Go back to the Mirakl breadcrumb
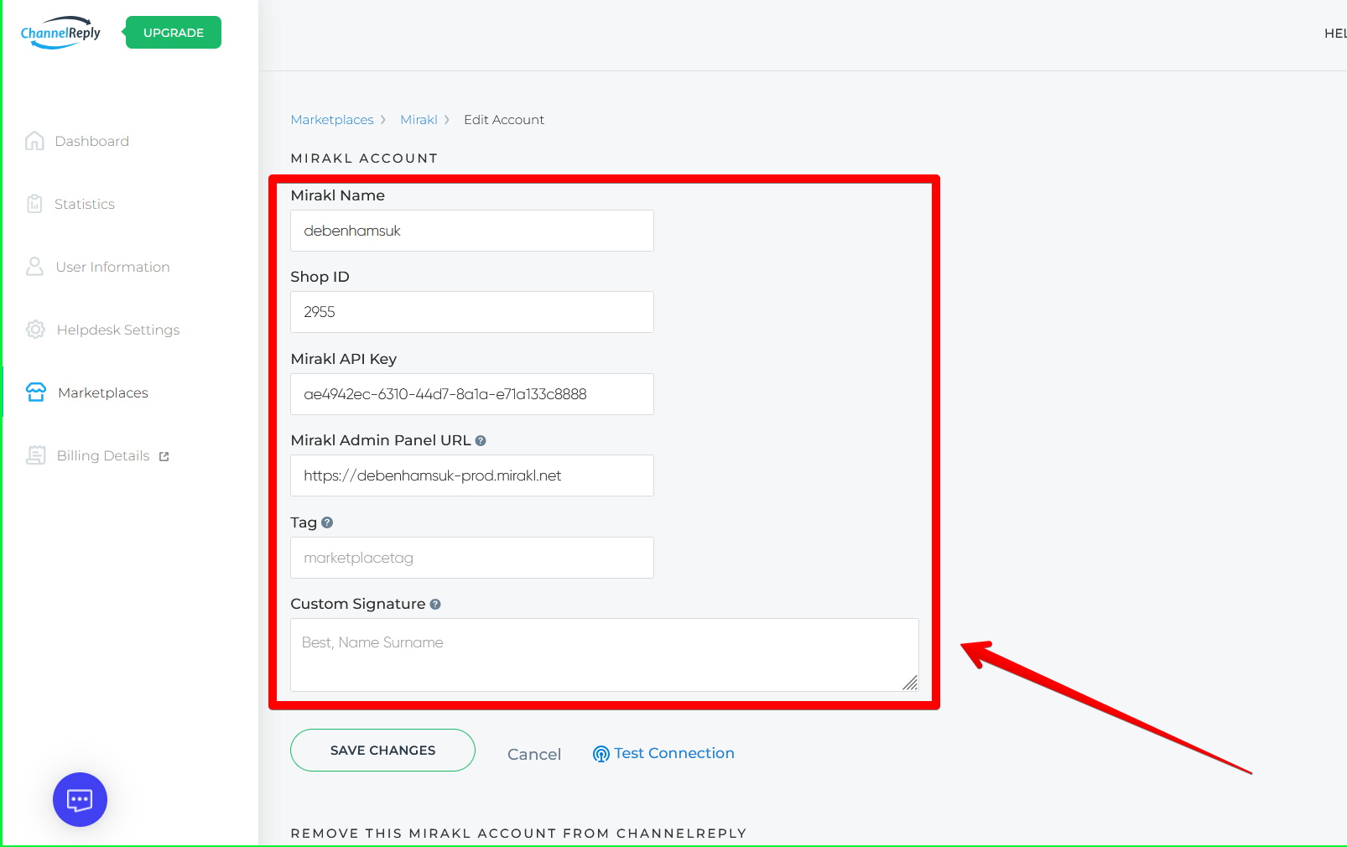 pos(419,120)
